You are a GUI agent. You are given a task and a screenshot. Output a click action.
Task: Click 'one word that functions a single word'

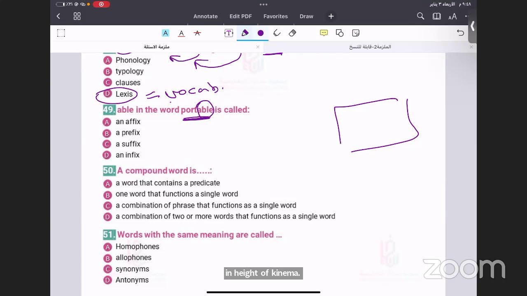[x=177, y=194]
